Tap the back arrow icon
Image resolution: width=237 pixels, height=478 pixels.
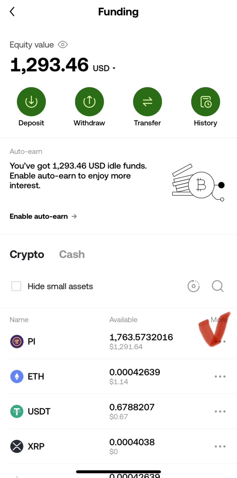coord(12,12)
